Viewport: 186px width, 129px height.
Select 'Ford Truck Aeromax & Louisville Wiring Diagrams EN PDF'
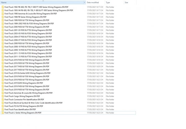pyautogui.click(x=29, y=93)
